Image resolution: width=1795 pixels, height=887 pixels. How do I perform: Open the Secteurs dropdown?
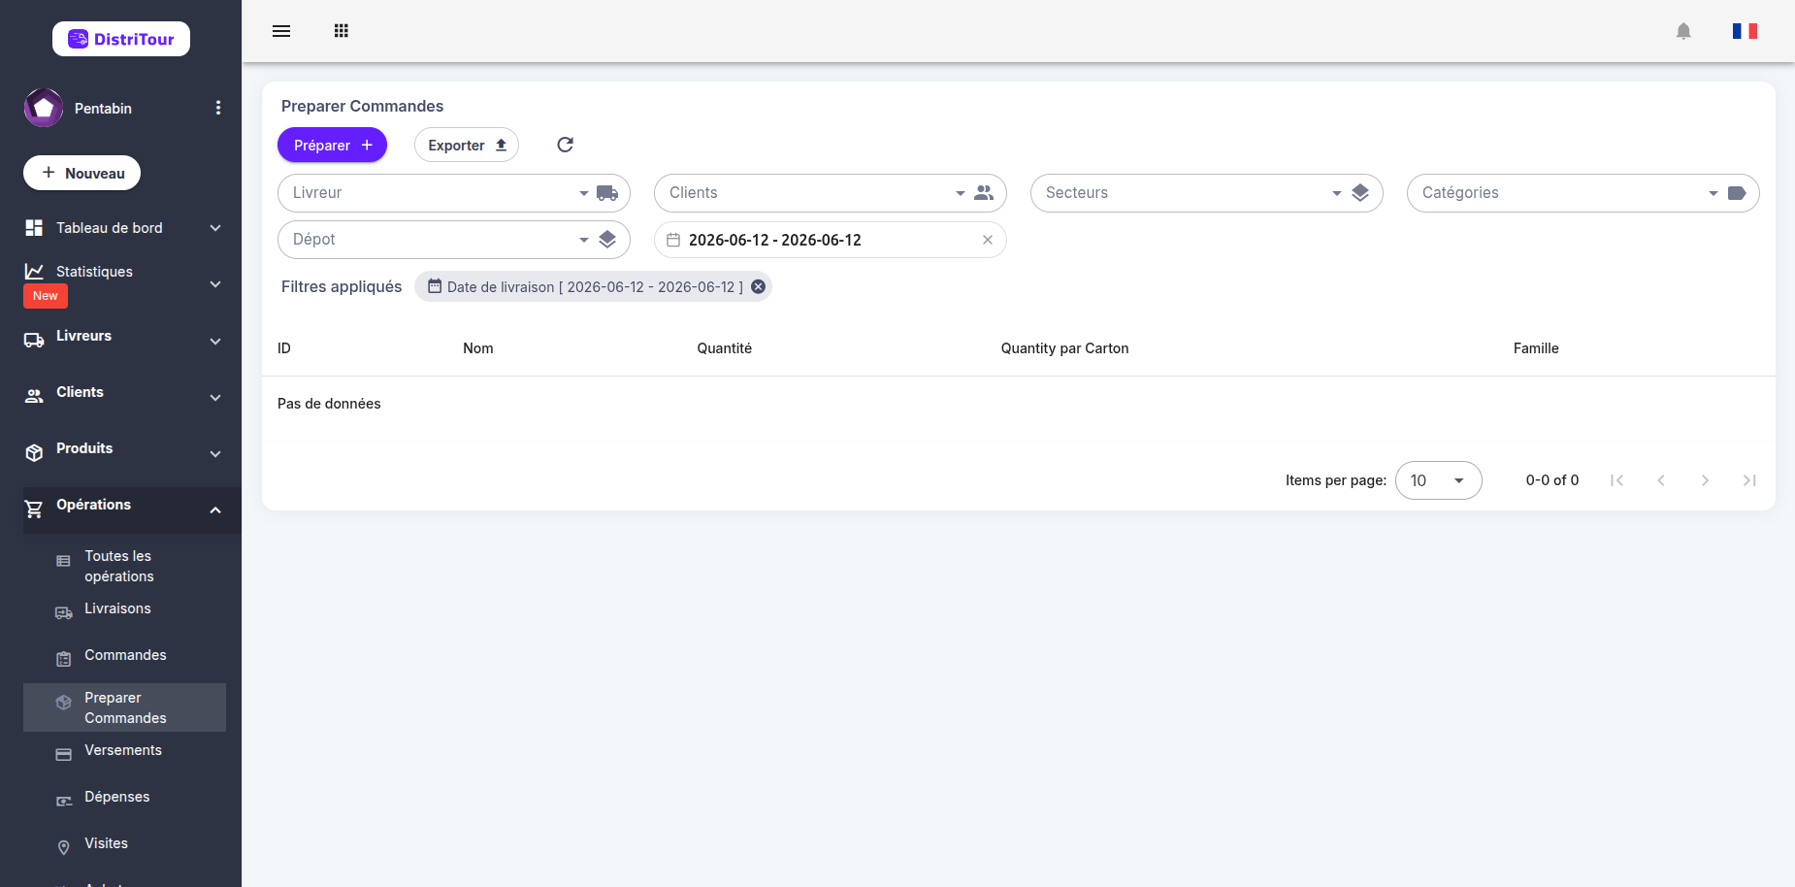[x=1207, y=193]
